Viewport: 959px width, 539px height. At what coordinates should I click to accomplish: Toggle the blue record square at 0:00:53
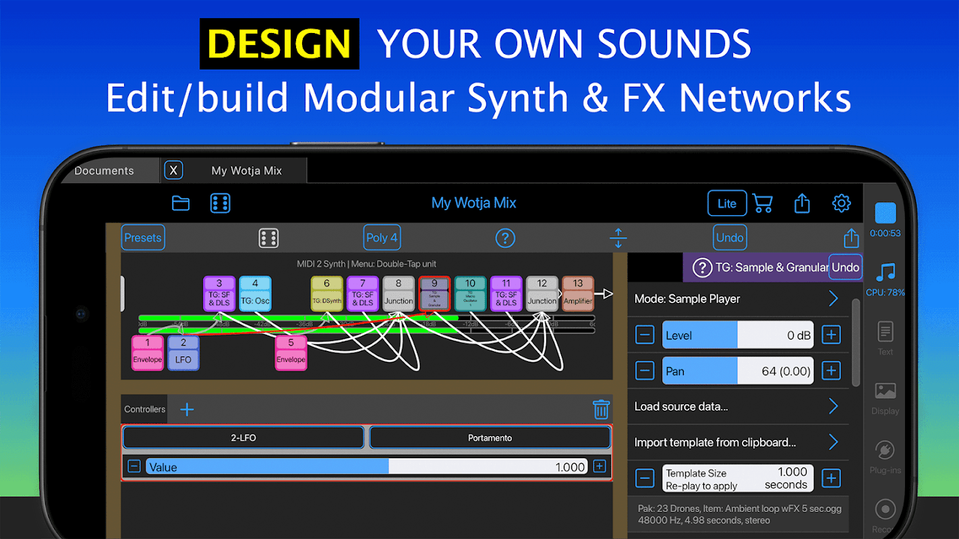pyautogui.click(x=885, y=213)
